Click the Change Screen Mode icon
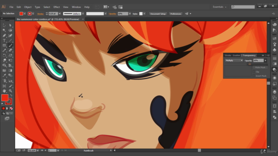Viewport: 278px width, 156px height. click(7, 118)
